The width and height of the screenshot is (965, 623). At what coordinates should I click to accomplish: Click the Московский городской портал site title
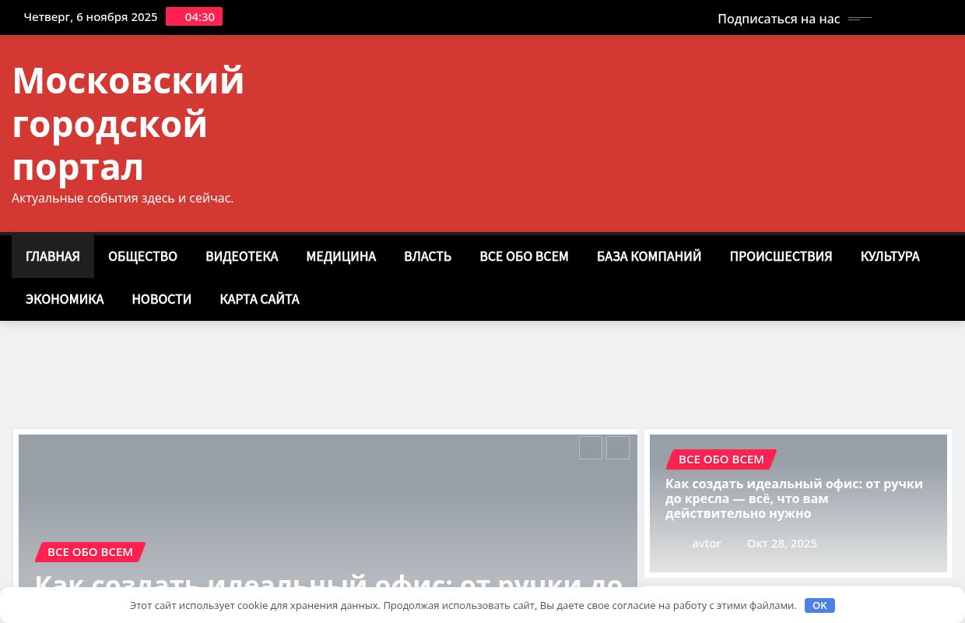[128, 123]
